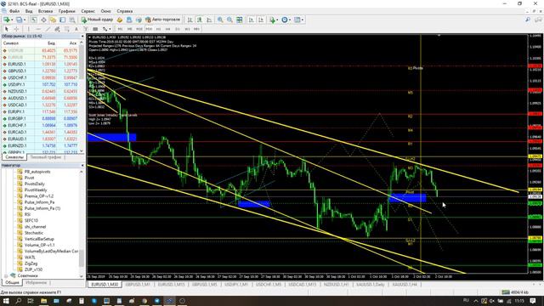Expand the Советники tree node
544x306 pixels.
click(x=6, y=275)
